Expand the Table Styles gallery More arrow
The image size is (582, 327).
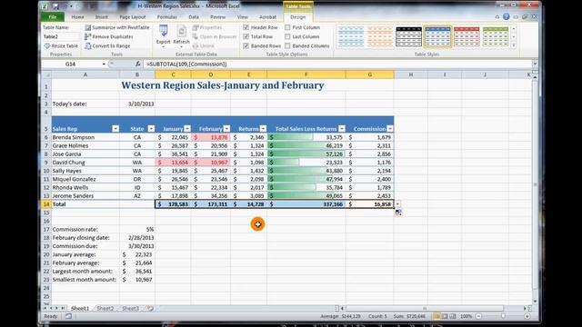coord(514,45)
